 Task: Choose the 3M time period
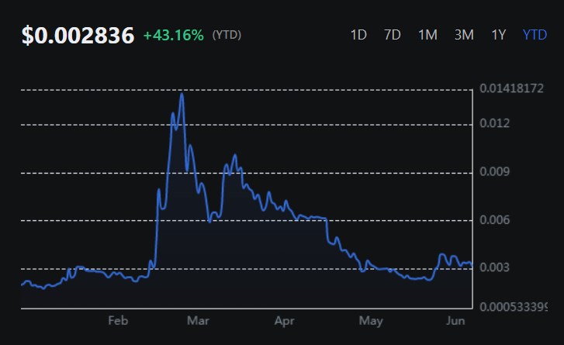[x=464, y=35]
